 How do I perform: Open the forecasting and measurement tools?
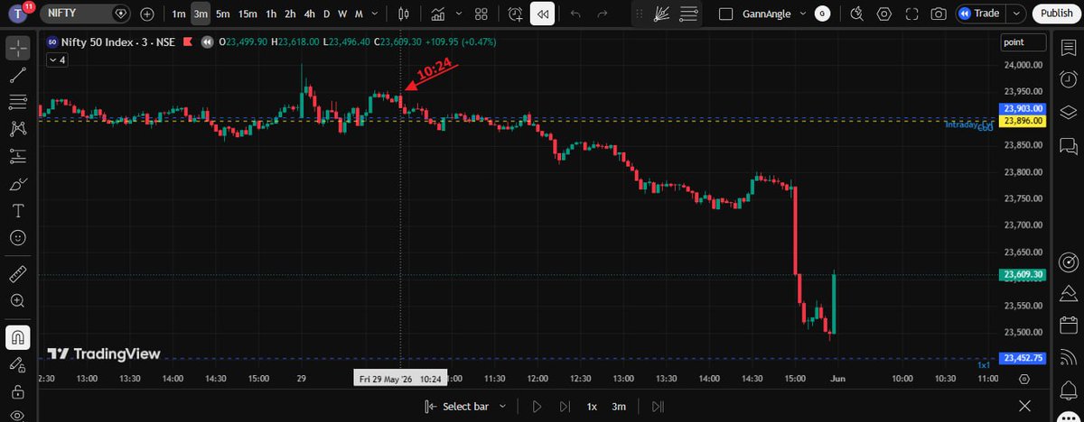tap(17, 156)
